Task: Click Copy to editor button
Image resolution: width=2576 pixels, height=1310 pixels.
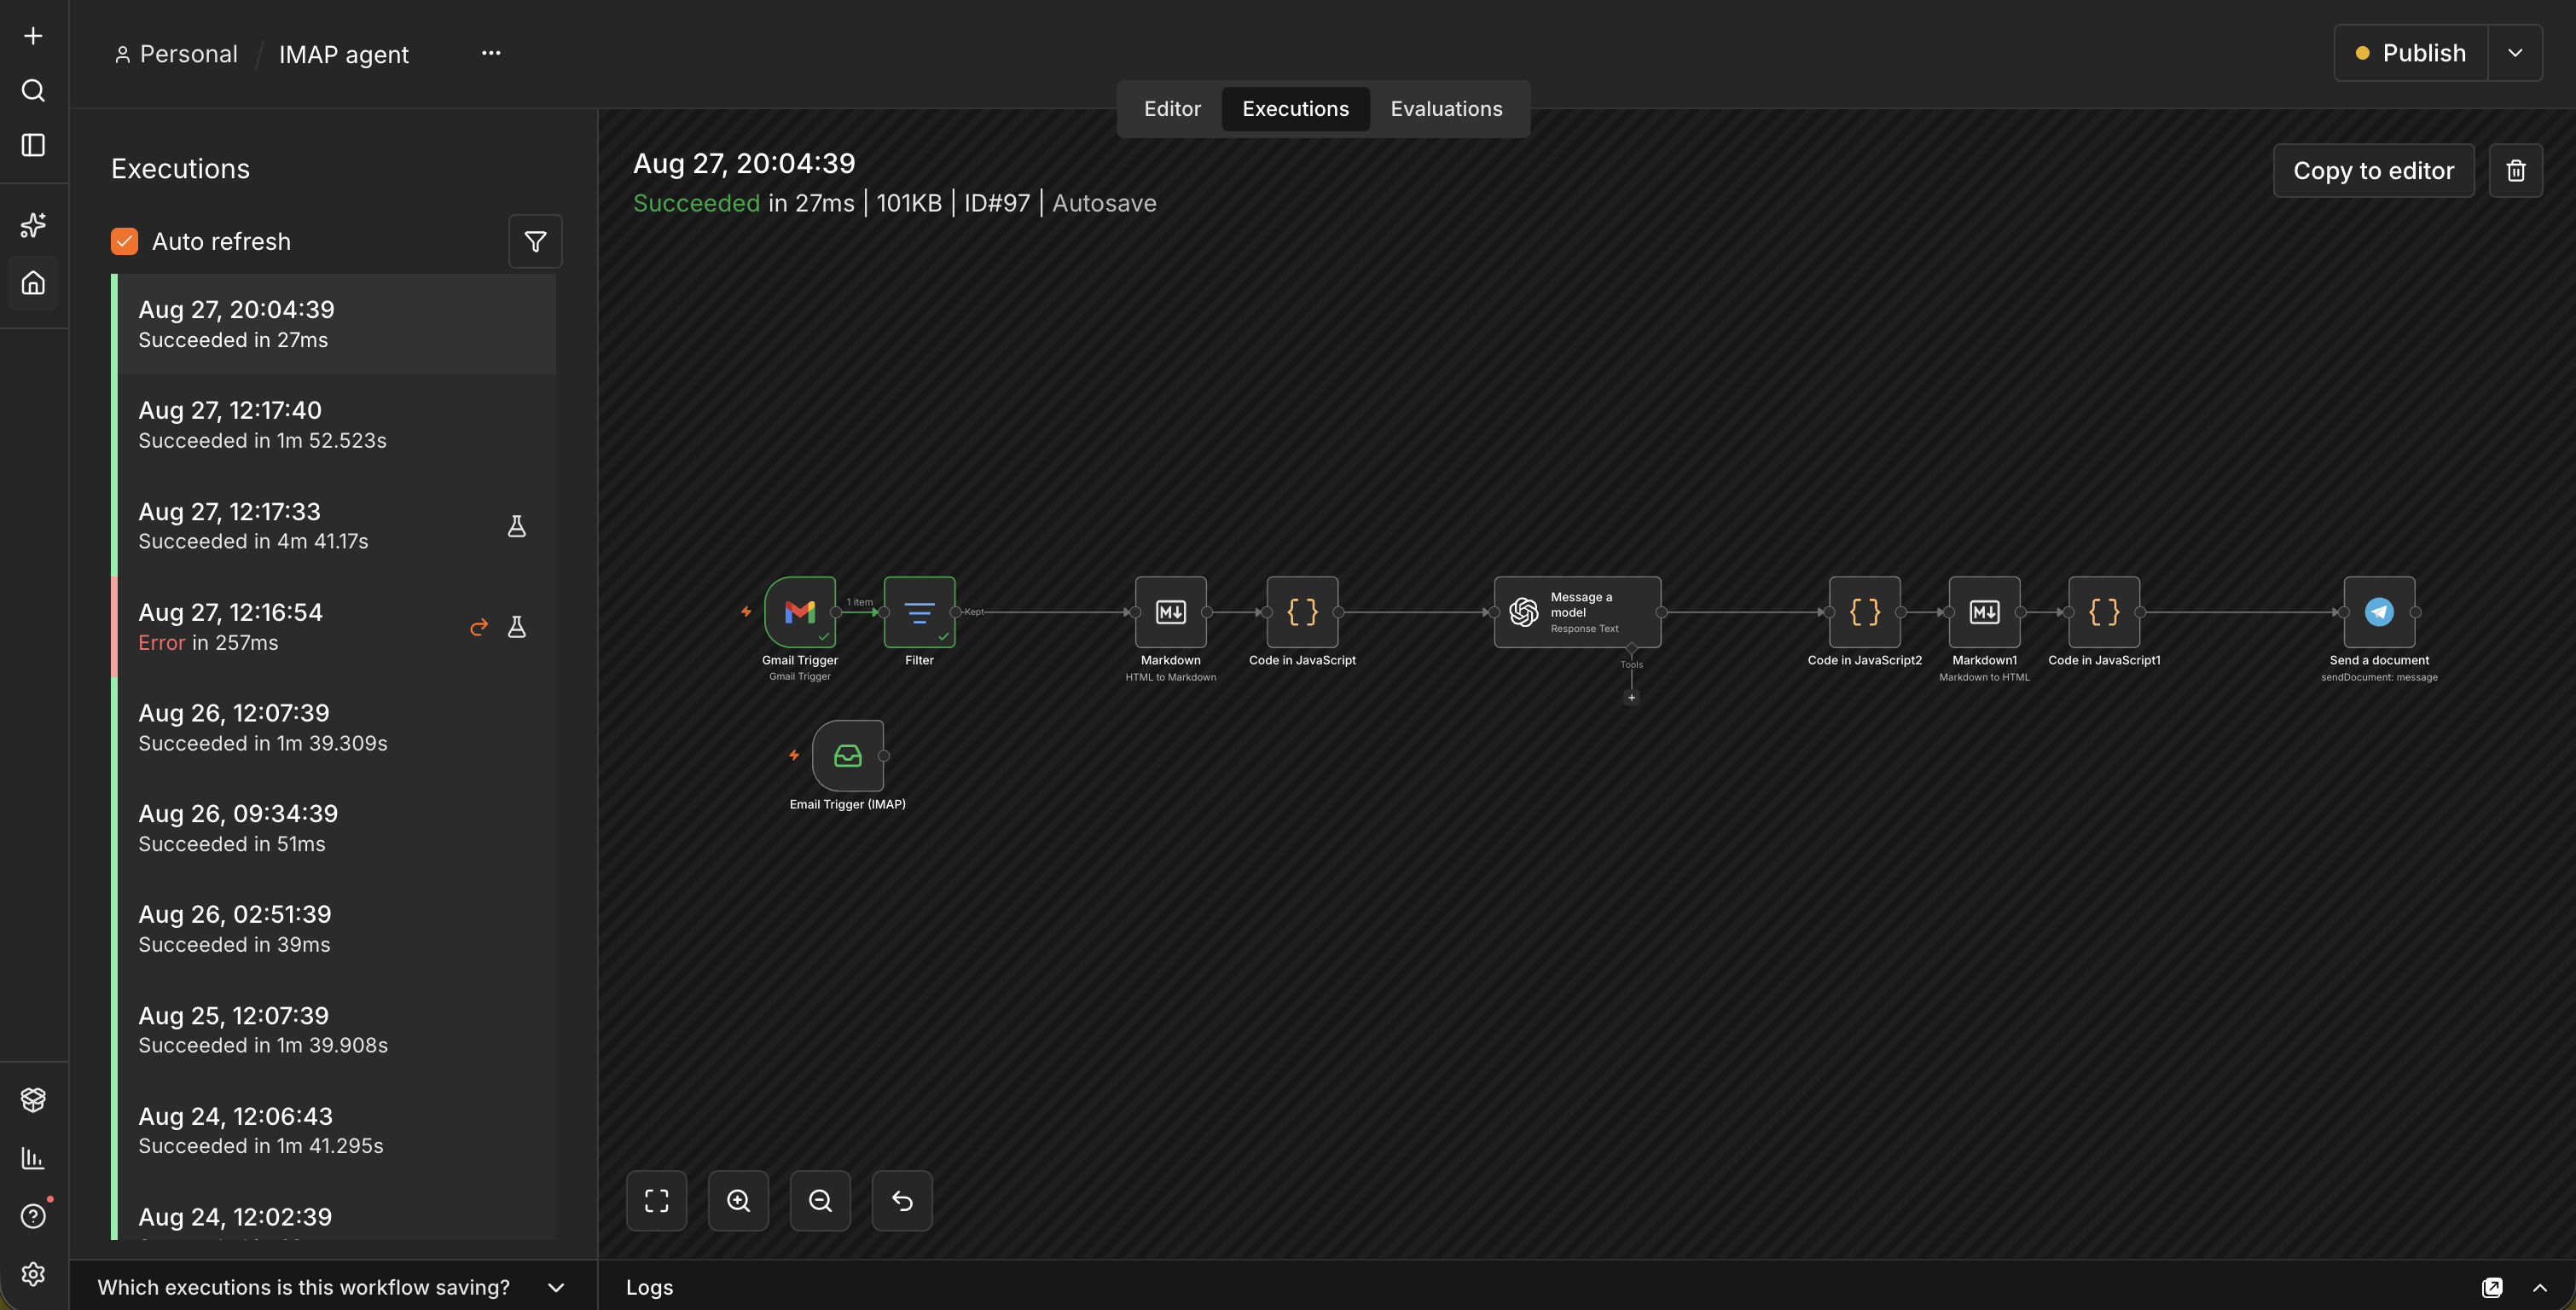Action: (2373, 170)
